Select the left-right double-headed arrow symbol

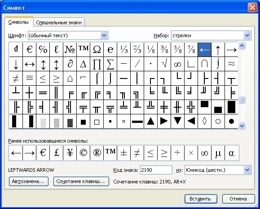click(30, 64)
